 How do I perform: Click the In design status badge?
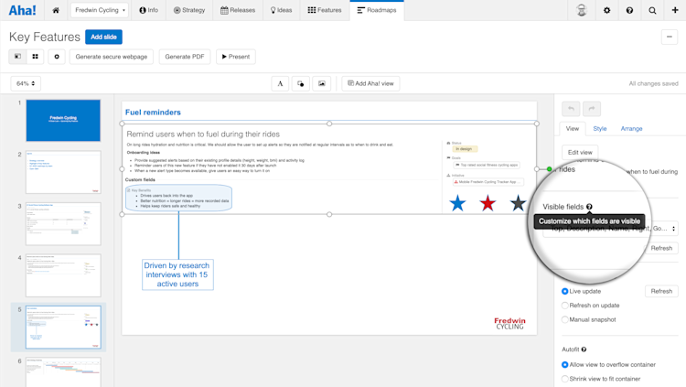(x=464, y=149)
